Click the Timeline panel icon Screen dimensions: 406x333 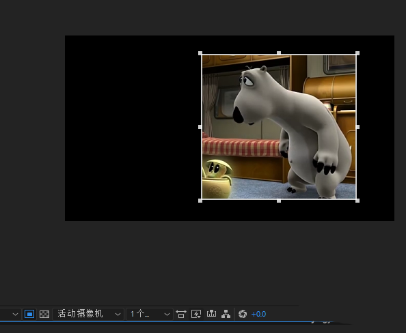click(x=211, y=314)
